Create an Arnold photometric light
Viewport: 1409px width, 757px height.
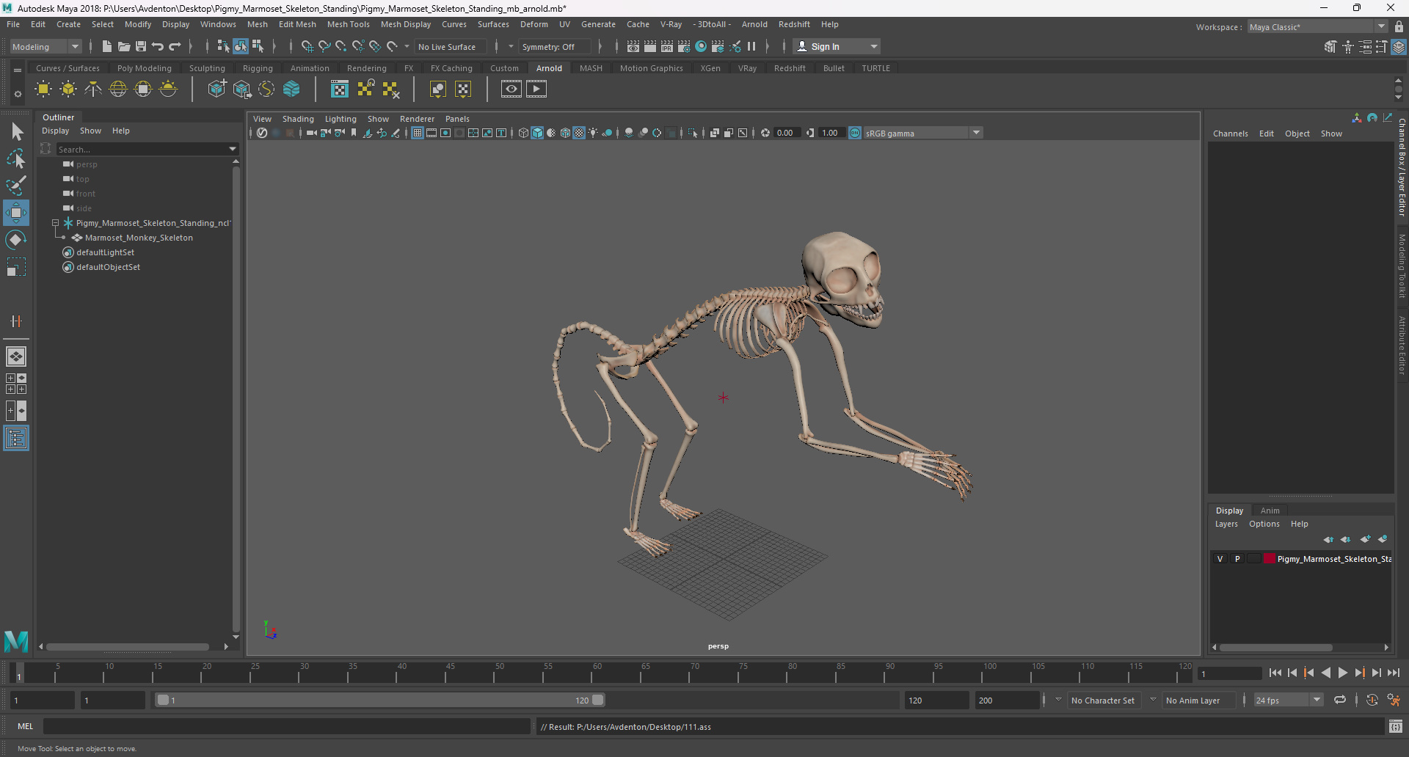[93, 89]
